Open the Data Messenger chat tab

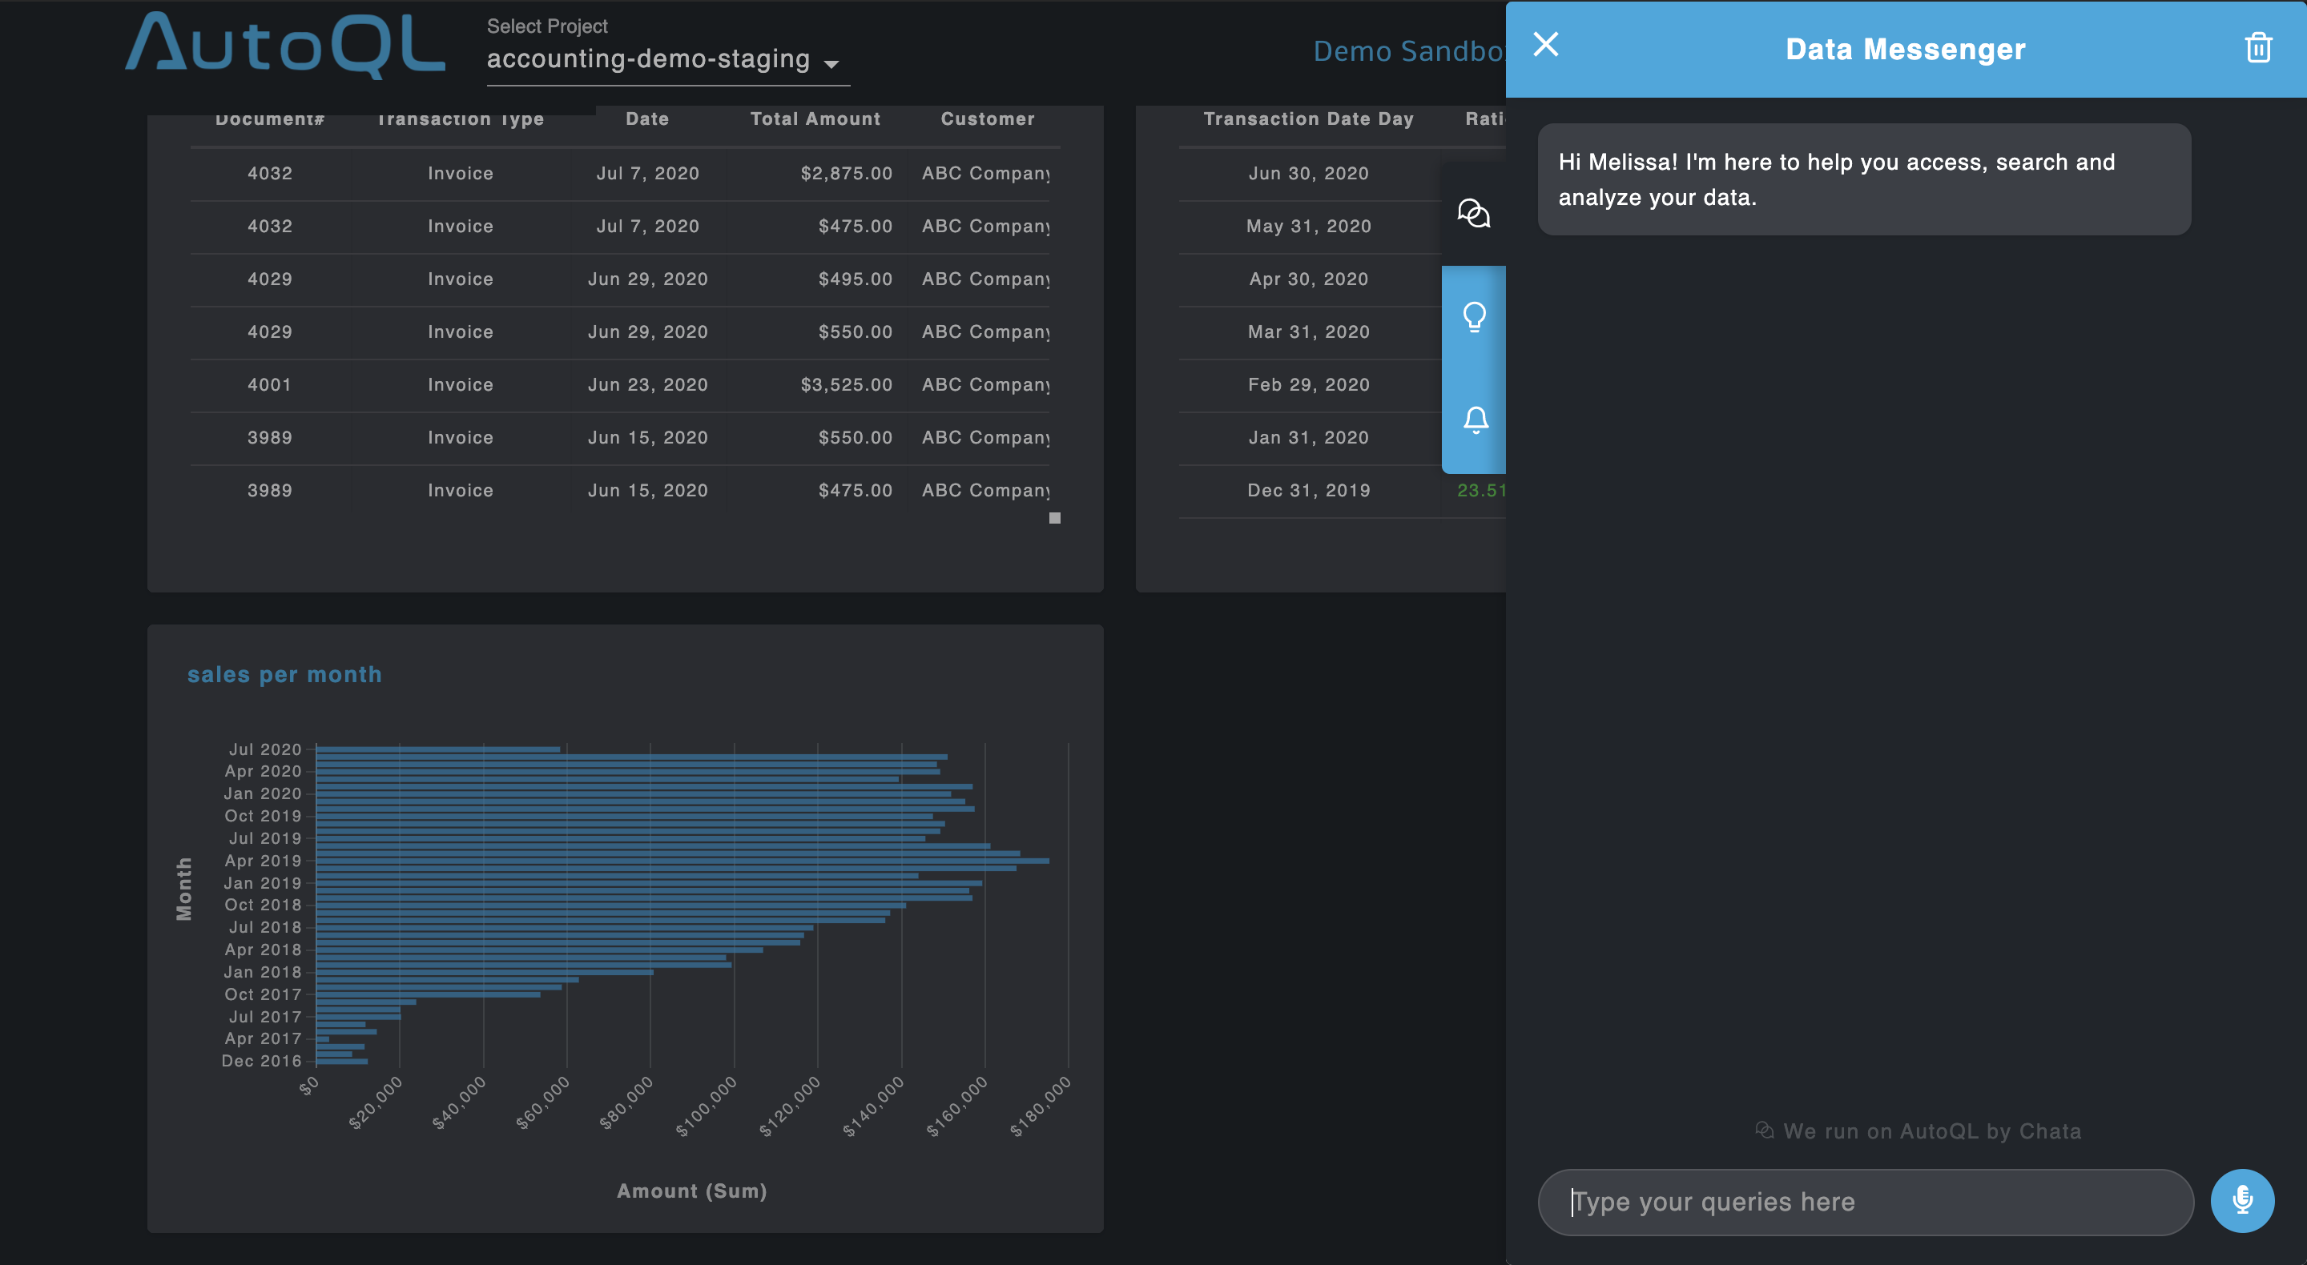point(1473,213)
